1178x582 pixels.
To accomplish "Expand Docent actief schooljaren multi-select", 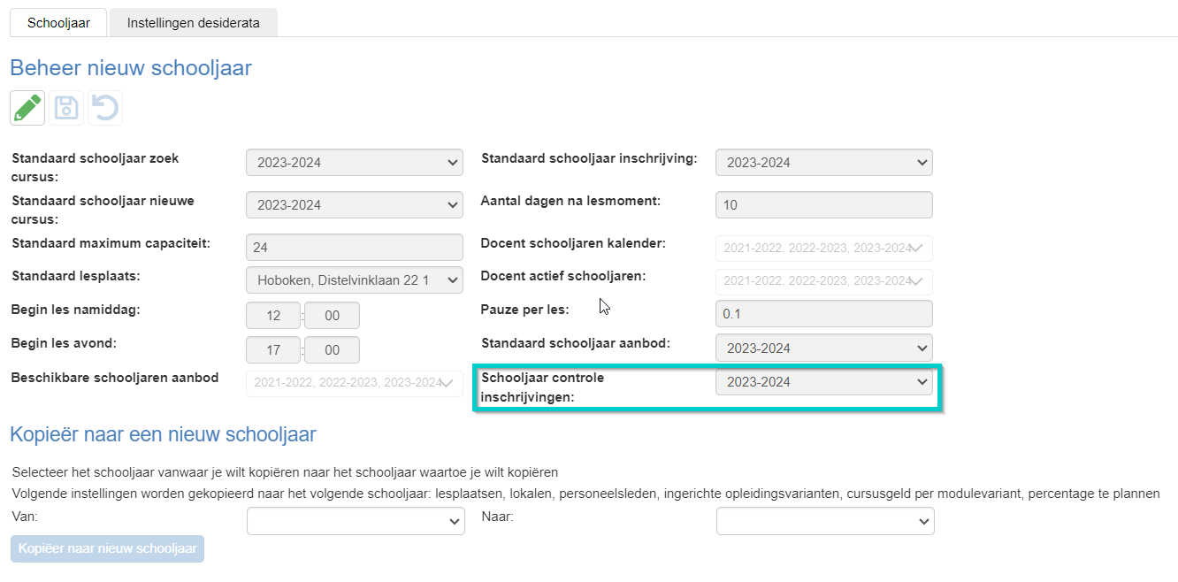I will click(x=824, y=281).
